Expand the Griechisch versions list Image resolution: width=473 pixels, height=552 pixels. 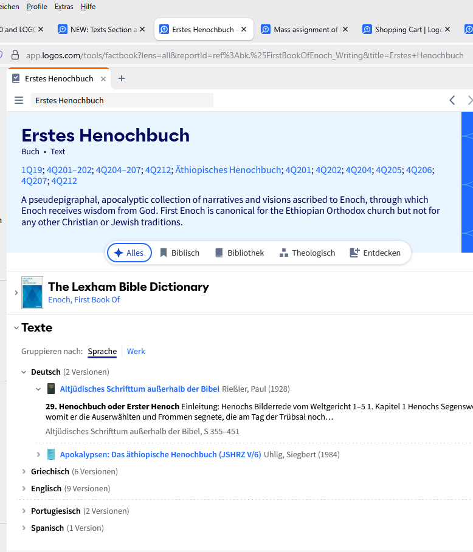click(x=23, y=471)
